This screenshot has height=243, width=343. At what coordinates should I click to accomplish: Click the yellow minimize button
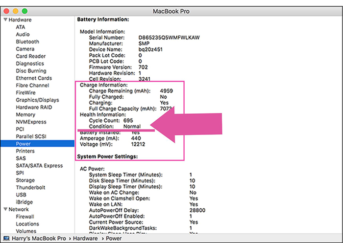[16, 11]
